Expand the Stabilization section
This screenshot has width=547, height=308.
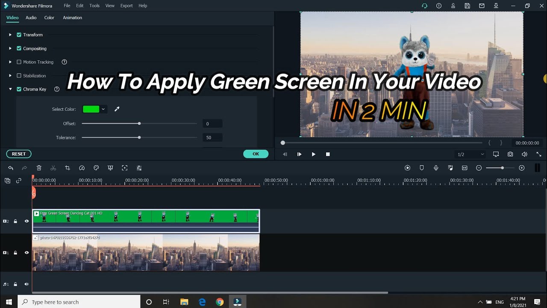pos(10,76)
